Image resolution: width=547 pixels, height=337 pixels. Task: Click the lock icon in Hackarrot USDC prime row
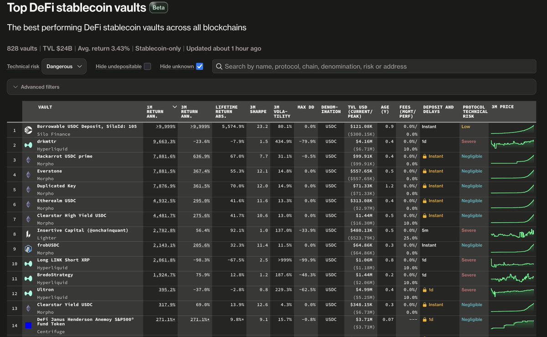pyautogui.click(x=424, y=156)
